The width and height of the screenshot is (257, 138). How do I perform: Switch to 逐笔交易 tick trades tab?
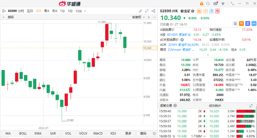(x=166, y=106)
